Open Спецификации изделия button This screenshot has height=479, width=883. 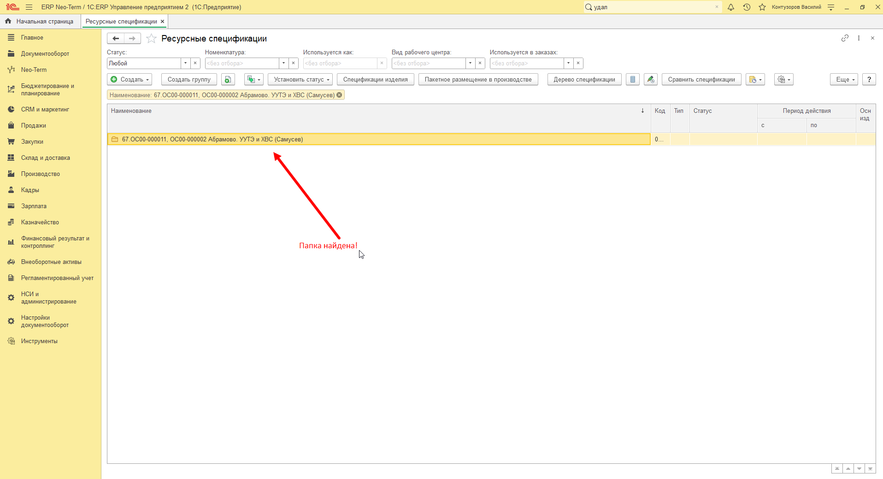click(375, 79)
